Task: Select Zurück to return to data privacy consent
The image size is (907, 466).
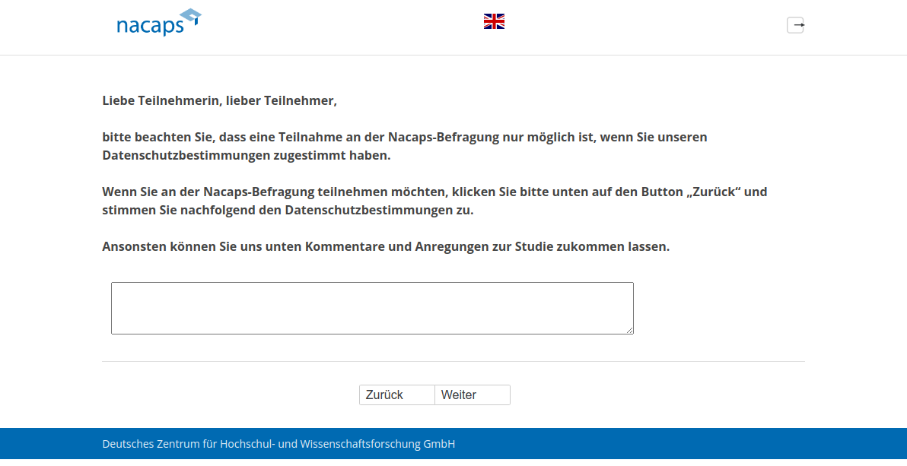Action: pyautogui.click(x=396, y=395)
